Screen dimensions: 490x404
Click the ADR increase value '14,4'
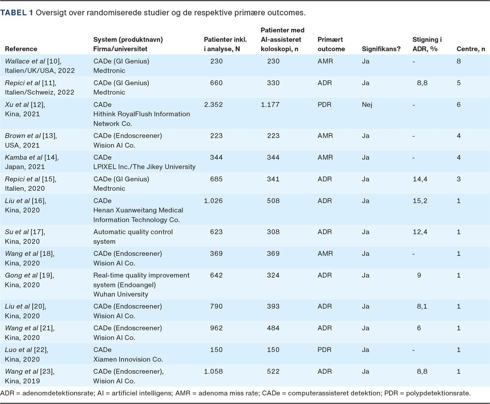point(421,179)
